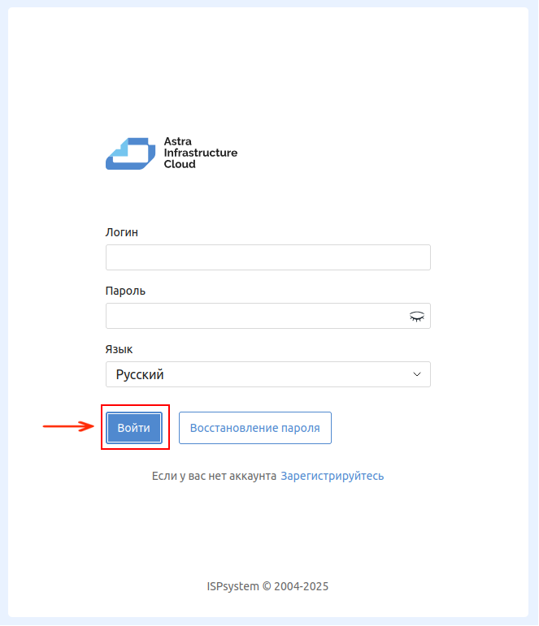Screen dimensions: 539x626
Task: Click the ISPsystem © 2004-2025 footer text
Action: (x=267, y=586)
